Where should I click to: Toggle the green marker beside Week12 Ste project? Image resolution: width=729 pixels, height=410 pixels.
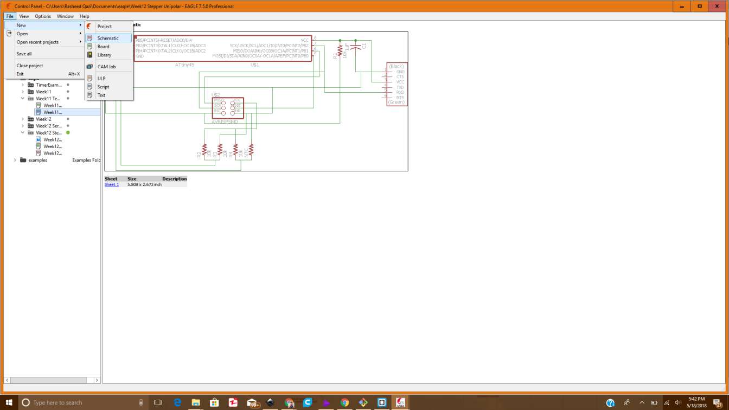[68, 132]
